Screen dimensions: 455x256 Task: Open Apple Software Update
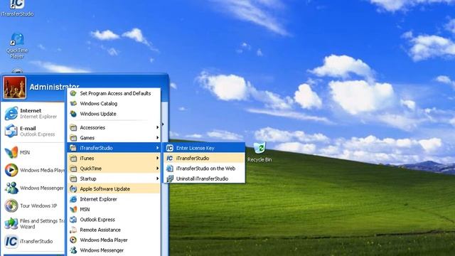pyautogui.click(x=114, y=189)
